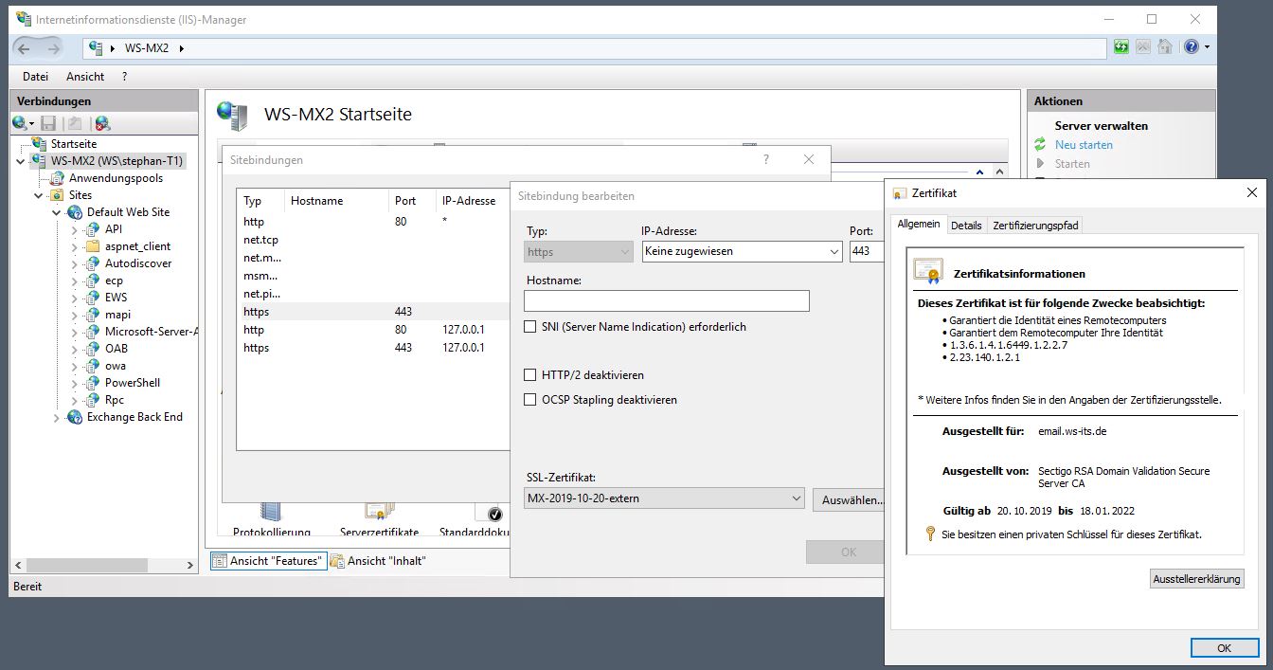Select the Ansicht "Features" view tab

268,561
